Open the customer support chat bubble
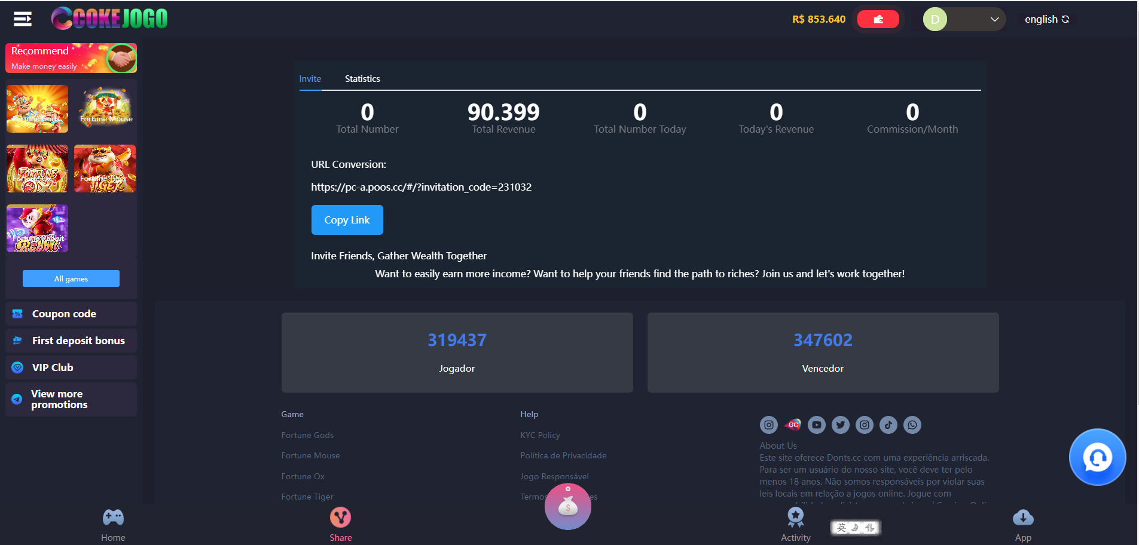The image size is (1139, 545). pyautogui.click(x=1097, y=457)
